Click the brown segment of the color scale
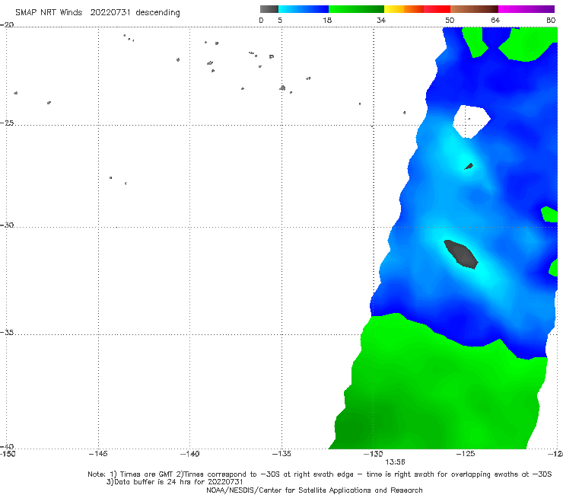This screenshot has width=563, height=495. [474, 9]
